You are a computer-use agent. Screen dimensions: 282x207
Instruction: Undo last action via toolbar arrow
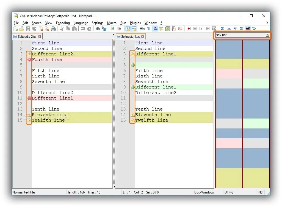(83, 29)
